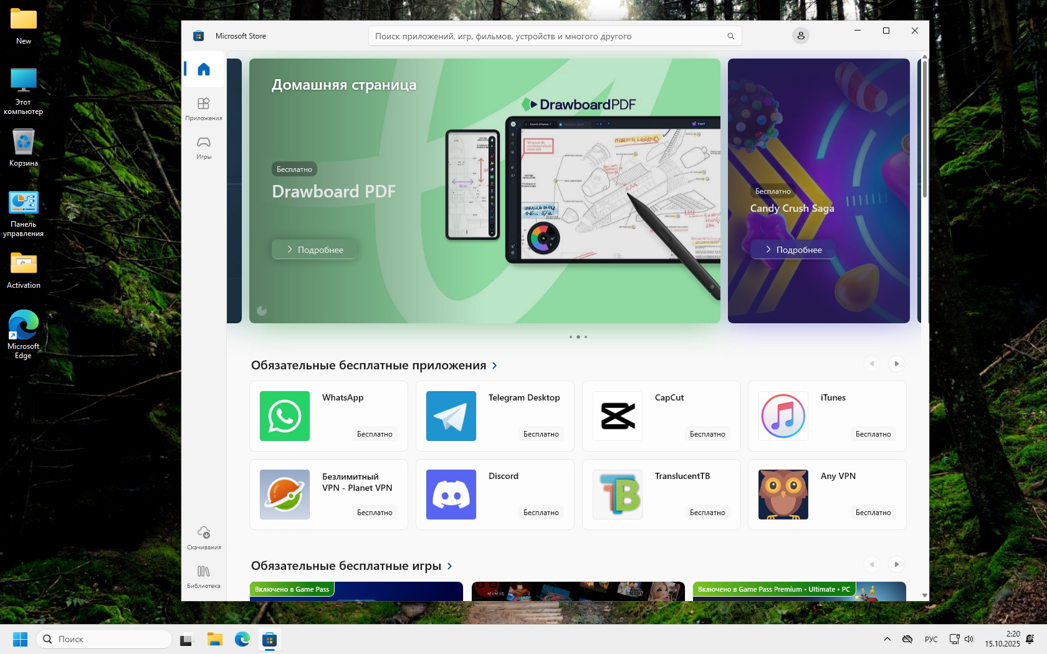
Task: Expand Обязательные бесплатные игры section chevron
Action: 450,566
